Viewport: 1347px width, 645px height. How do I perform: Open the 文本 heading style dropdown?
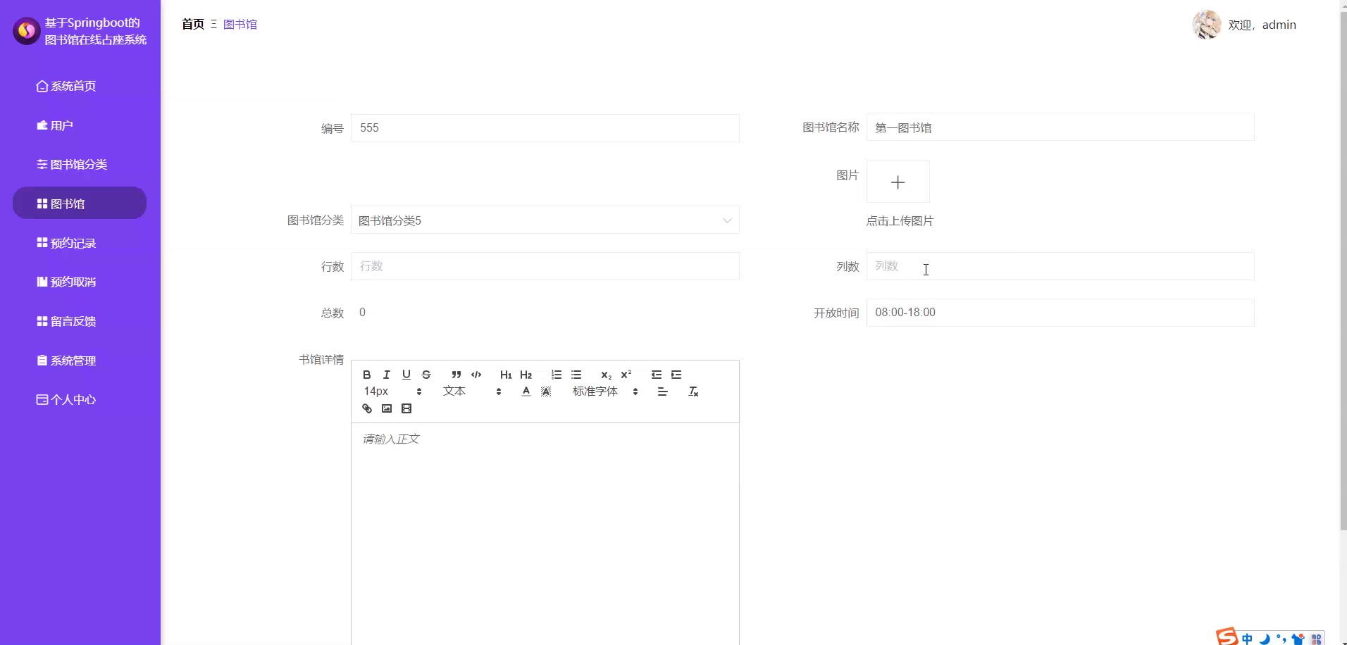(x=472, y=392)
